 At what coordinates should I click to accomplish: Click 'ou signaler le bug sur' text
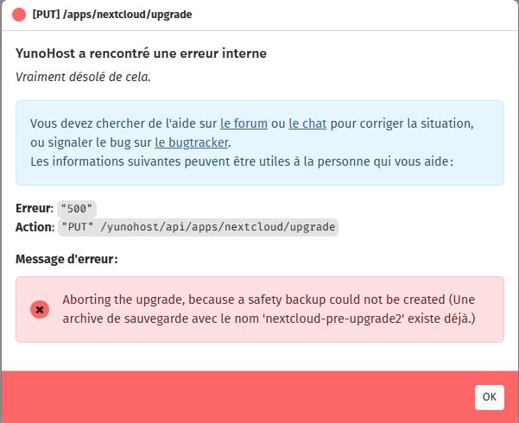click(x=91, y=142)
